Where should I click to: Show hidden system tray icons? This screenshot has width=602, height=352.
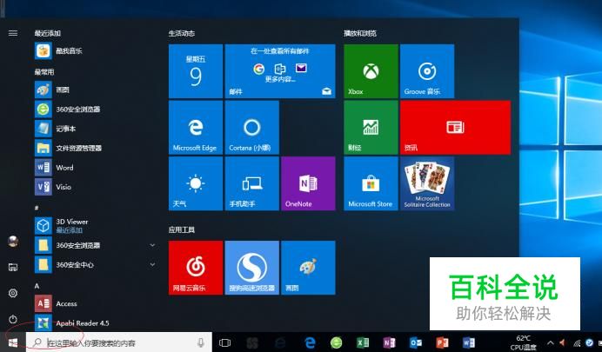coord(550,343)
